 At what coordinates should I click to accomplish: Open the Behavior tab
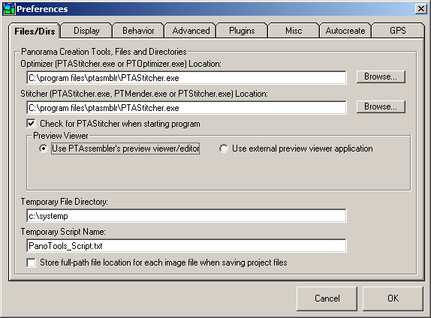pyautogui.click(x=138, y=31)
